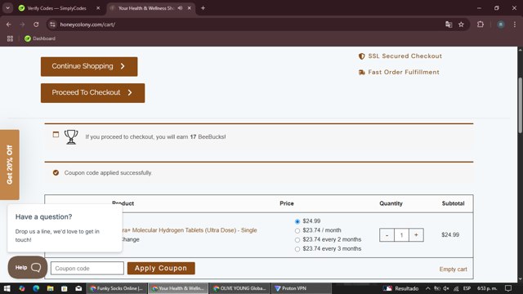Switch to Proton VPN taskbar window

[x=302, y=288]
